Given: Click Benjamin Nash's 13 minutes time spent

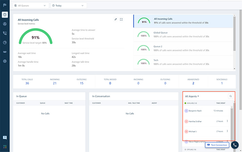Looking at the screenshot, I should 218,111.
